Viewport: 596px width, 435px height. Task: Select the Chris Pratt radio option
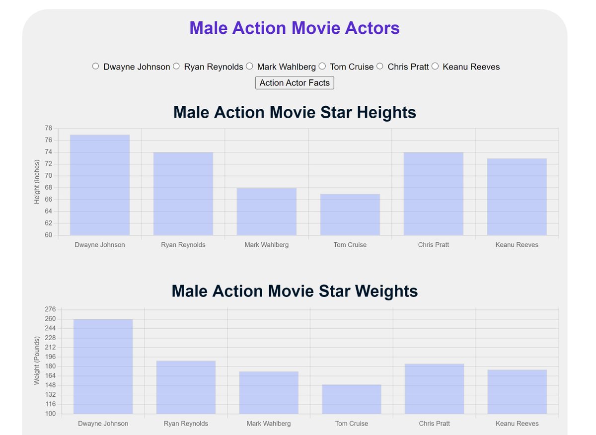pyautogui.click(x=379, y=66)
